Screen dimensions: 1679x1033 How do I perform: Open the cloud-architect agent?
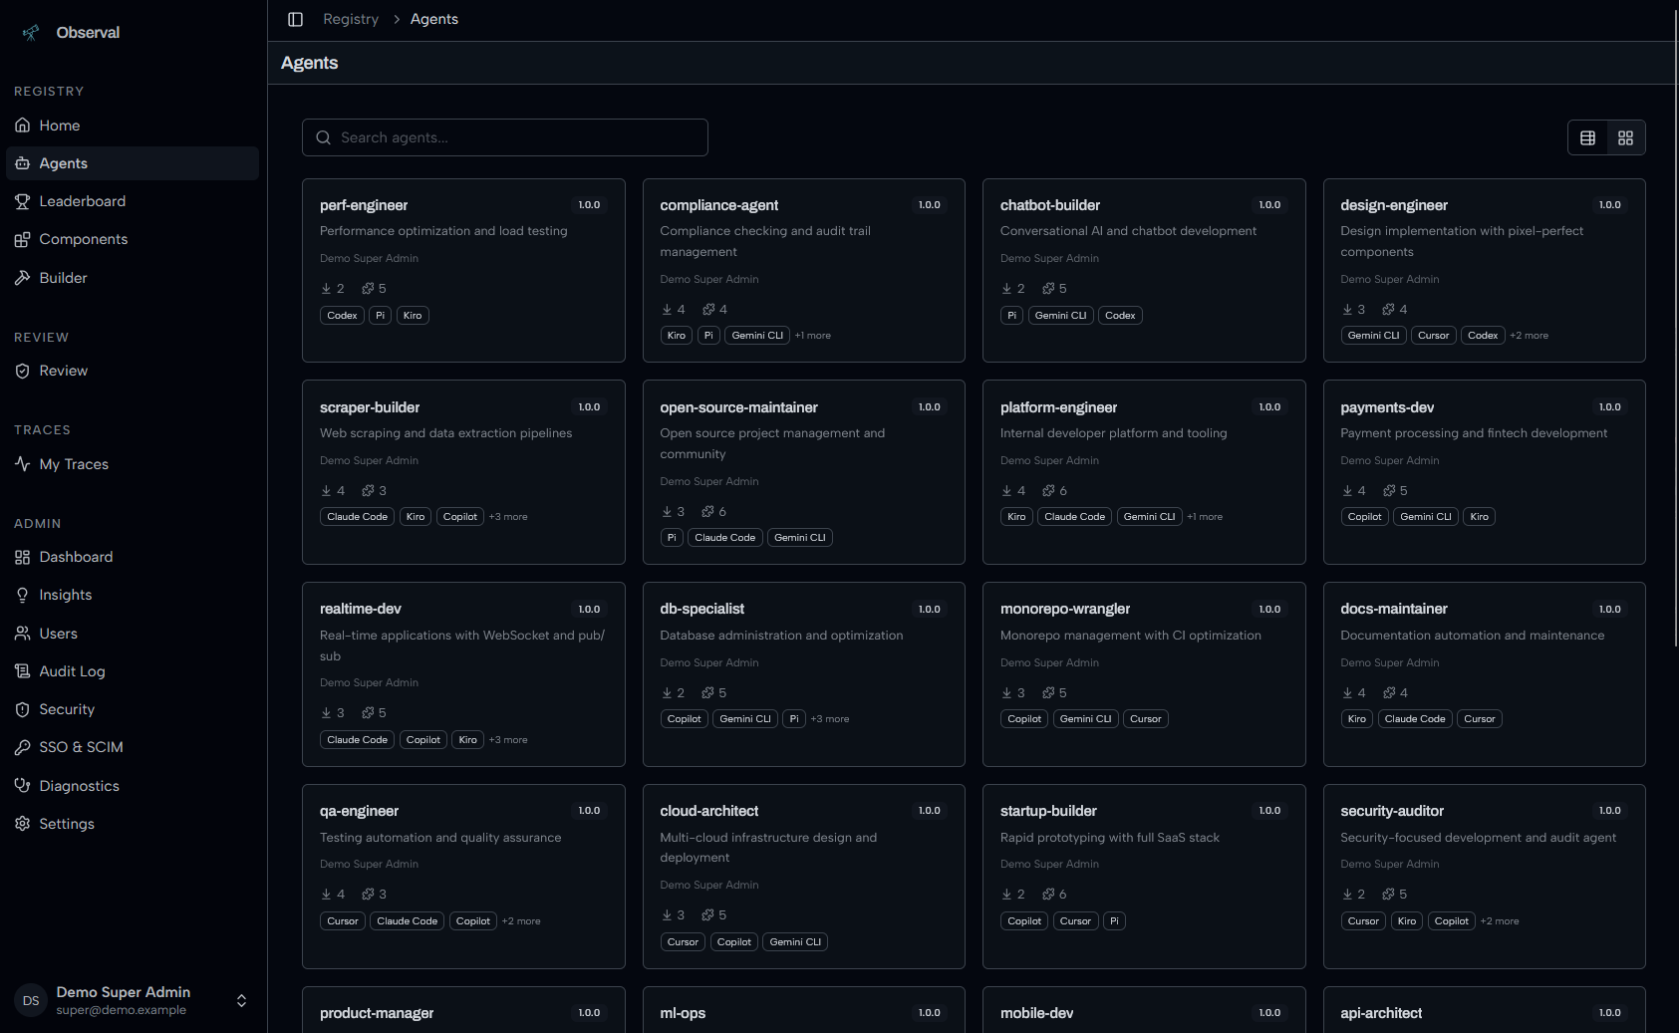[x=709, y=811]
